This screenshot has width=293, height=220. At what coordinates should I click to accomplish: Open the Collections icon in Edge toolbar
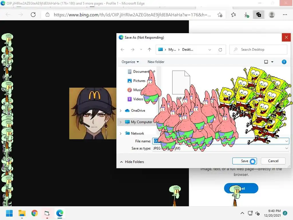(259, 15)
